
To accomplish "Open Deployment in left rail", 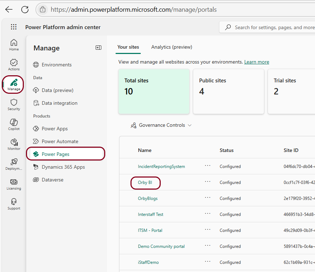I will pyautogui.click(x=14, y=164).
